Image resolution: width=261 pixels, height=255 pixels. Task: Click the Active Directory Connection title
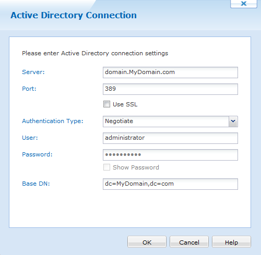click(74, 15)
